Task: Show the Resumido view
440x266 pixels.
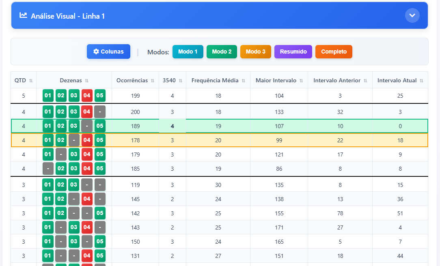Action: [293, 51]
